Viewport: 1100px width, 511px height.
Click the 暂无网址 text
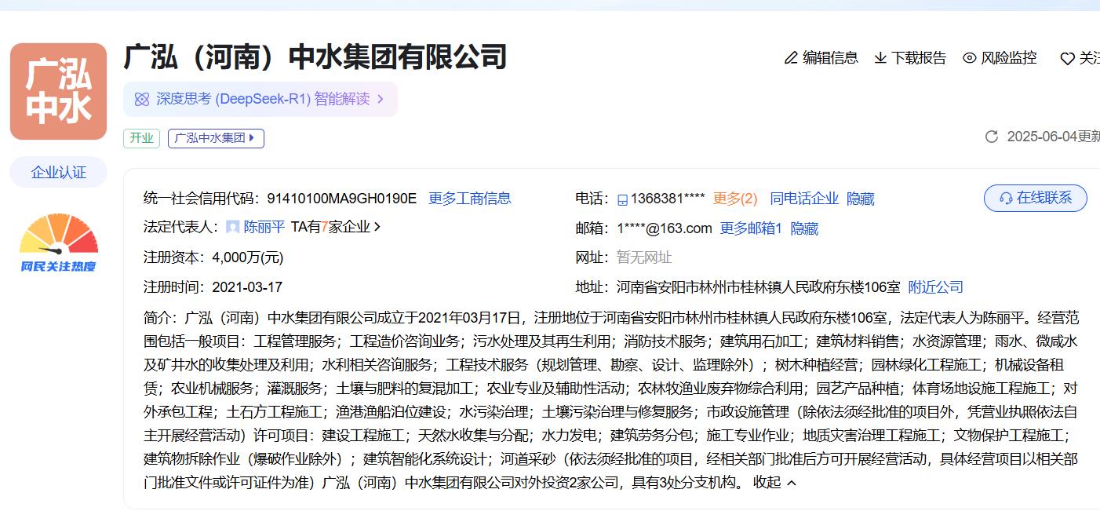click(x=644, y=257)
